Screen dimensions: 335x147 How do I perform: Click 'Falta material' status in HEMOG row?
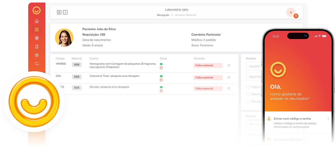[x=208, y=65]
